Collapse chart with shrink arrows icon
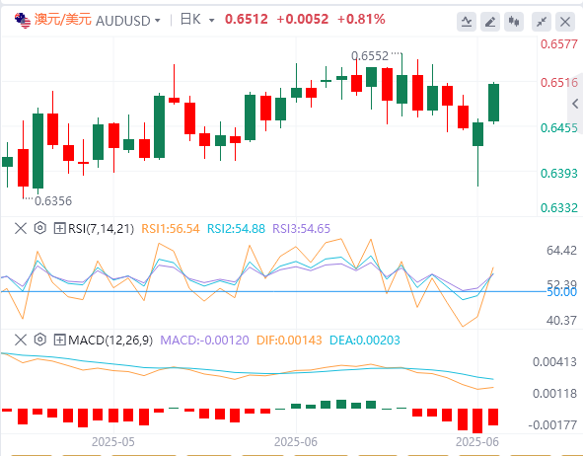583x456 pixels. tap(542, 22)
